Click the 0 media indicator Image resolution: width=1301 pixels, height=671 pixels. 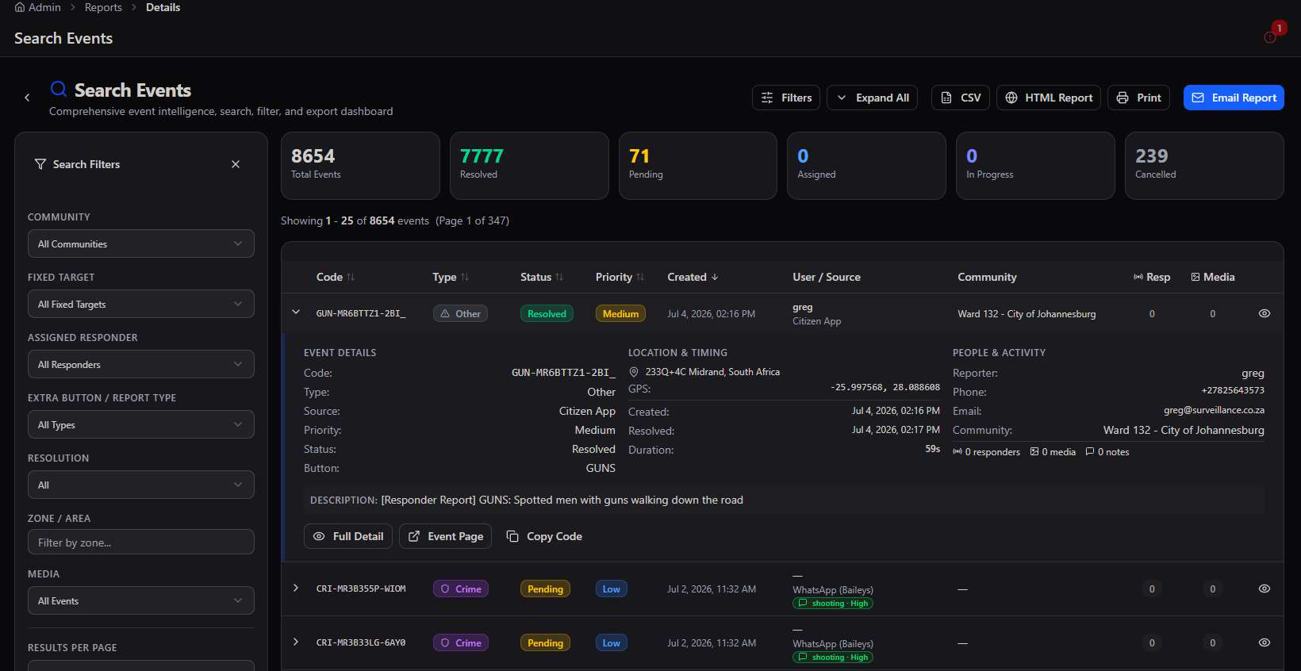coord(1053,452)
